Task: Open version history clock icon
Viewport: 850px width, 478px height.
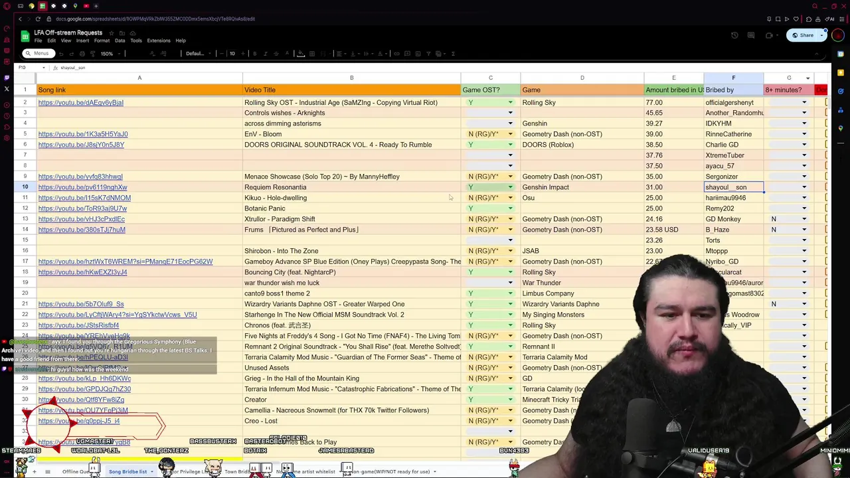Action: click(x=734, y=35)
